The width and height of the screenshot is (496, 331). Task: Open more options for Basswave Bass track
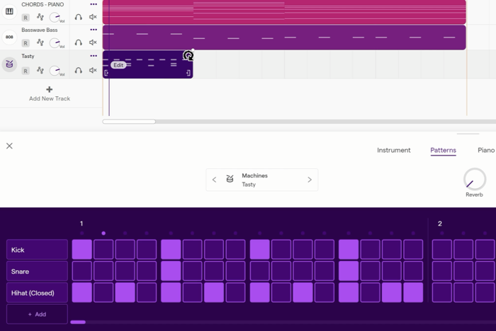click(94, 30)
